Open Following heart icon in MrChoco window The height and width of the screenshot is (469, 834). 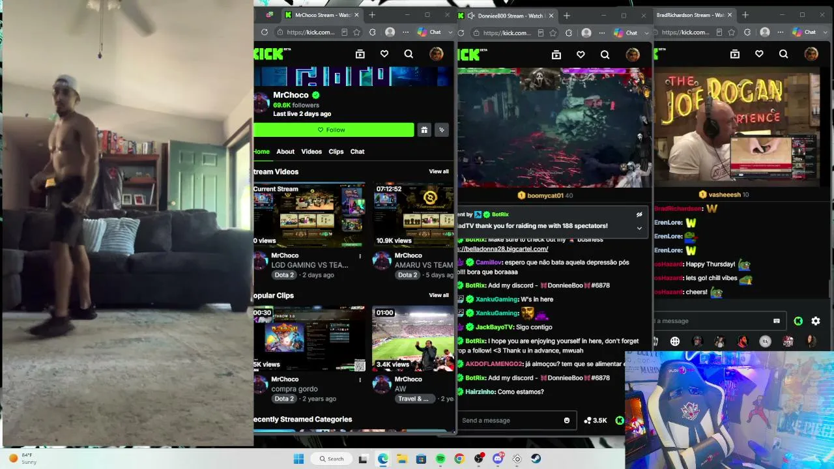click(384, 54)
